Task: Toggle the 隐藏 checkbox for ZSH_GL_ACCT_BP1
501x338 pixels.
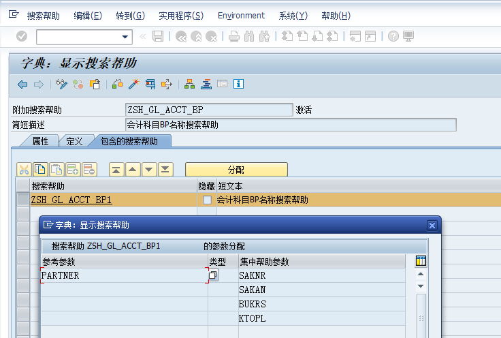Action: (x=207, y=200)
